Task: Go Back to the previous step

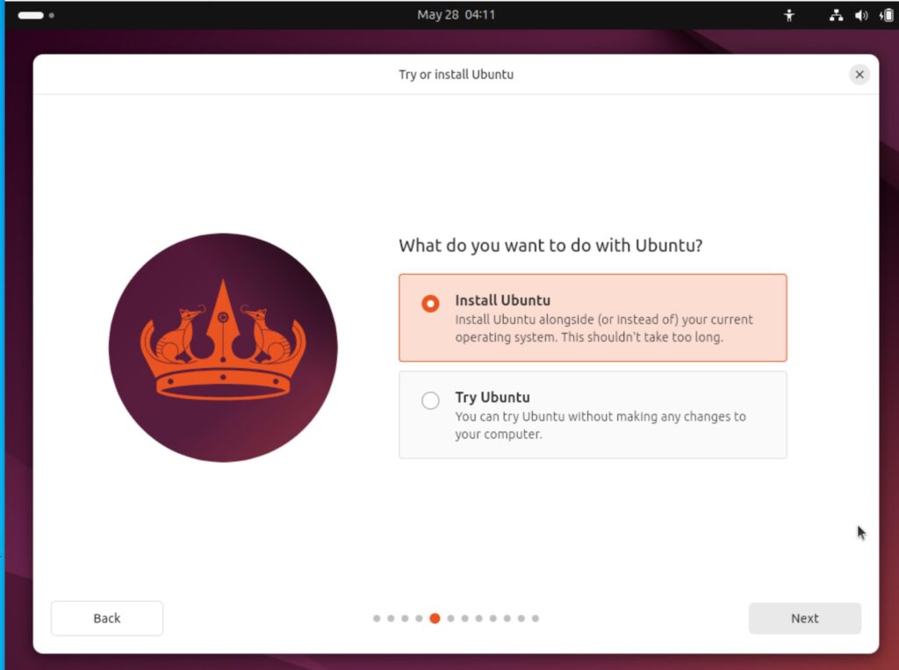Action: click(107, 618)
